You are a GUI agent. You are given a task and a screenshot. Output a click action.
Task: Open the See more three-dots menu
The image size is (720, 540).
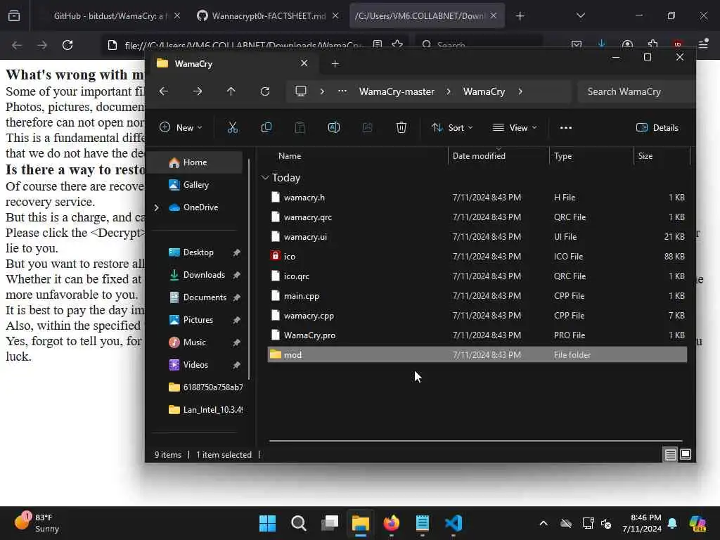click(x=566, y=128)
